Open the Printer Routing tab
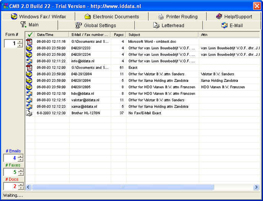The height and width of the screenshot is (201, 263). point(178,17)
